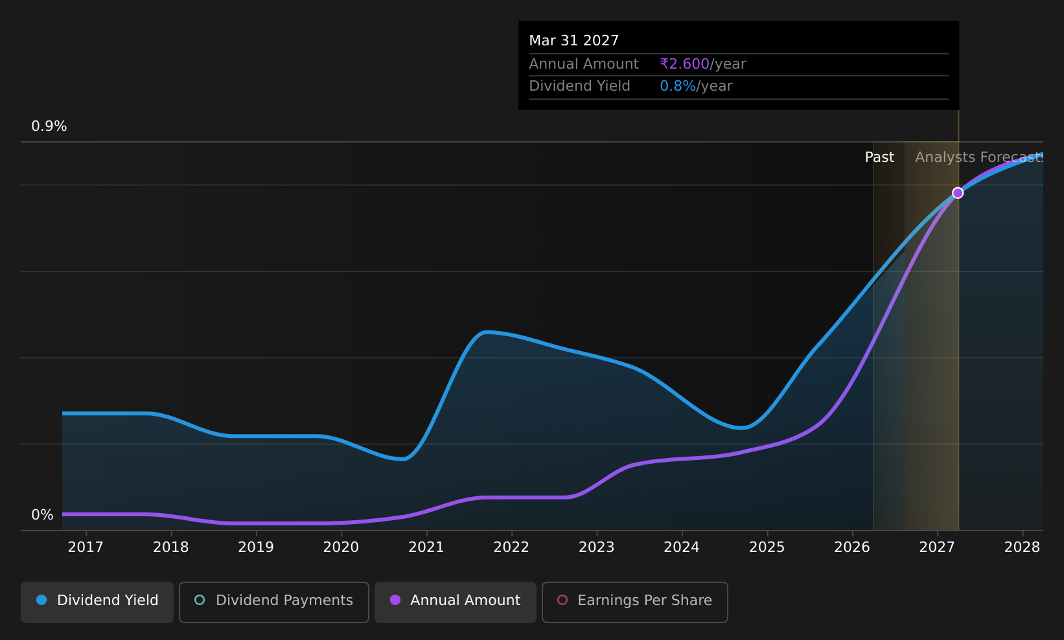Click the 2022 x-axis label
This screenshot has height=640, width=1064.
[x=511, y=547]
